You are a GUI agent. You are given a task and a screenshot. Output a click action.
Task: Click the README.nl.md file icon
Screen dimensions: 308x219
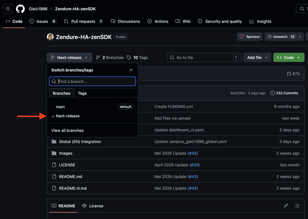tap(54, 188)
